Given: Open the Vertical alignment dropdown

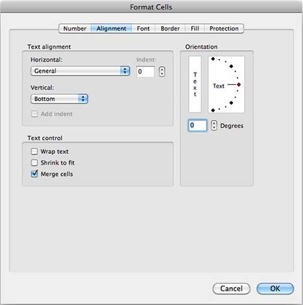Looking at the screenshot, I should click(x=59, y=99).
